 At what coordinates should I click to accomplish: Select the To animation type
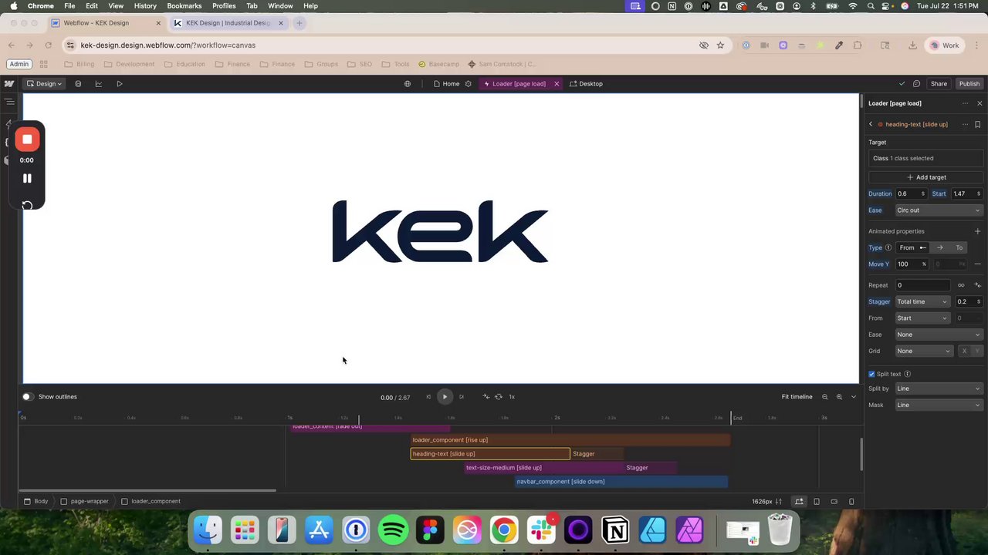(x=959, y=247)
